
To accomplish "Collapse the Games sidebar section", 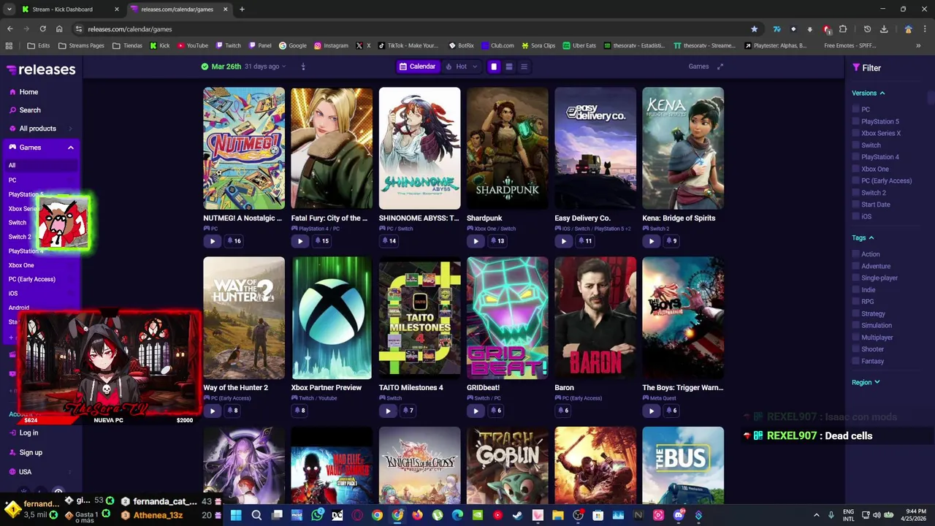I will [x=71, y=148].
